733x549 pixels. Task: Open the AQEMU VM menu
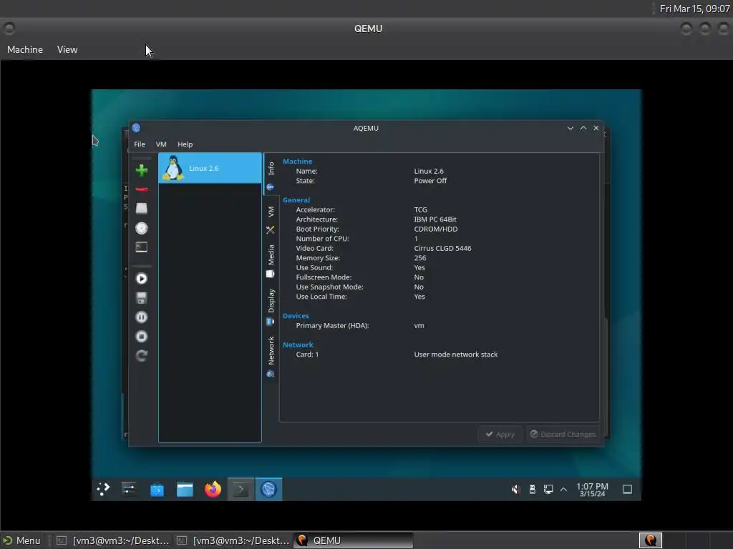[161, 144]
